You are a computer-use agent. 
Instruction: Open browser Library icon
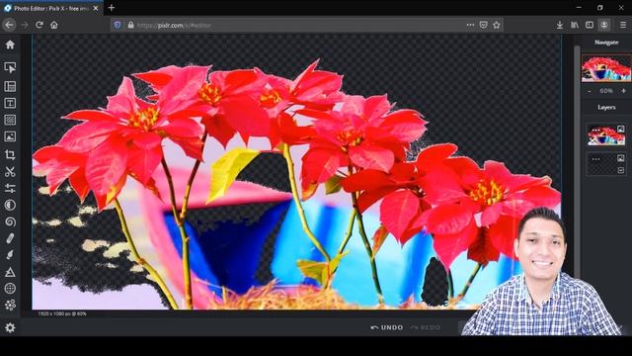click(575, 25)
